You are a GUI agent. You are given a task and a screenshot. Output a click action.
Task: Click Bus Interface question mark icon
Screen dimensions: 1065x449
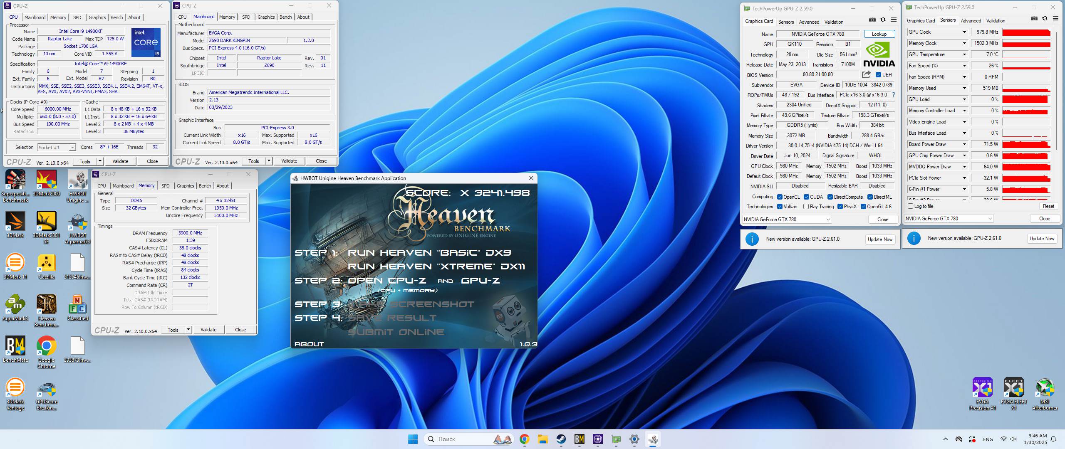click(893, 95)
